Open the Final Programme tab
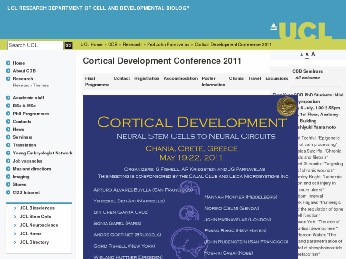Image resolution: width=346 pixels, height=259 pixels. (97, 82)
